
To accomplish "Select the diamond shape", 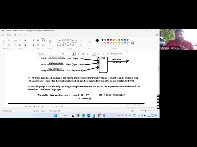I will (x=58, y=43).
